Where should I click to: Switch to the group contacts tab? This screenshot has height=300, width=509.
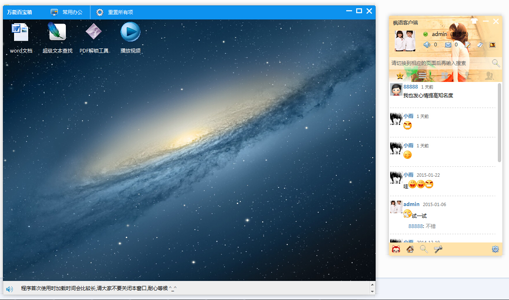[490, 76]
